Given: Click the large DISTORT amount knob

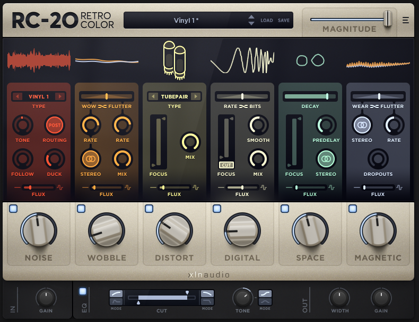Looking at the screenshot, I should point(174,230).
